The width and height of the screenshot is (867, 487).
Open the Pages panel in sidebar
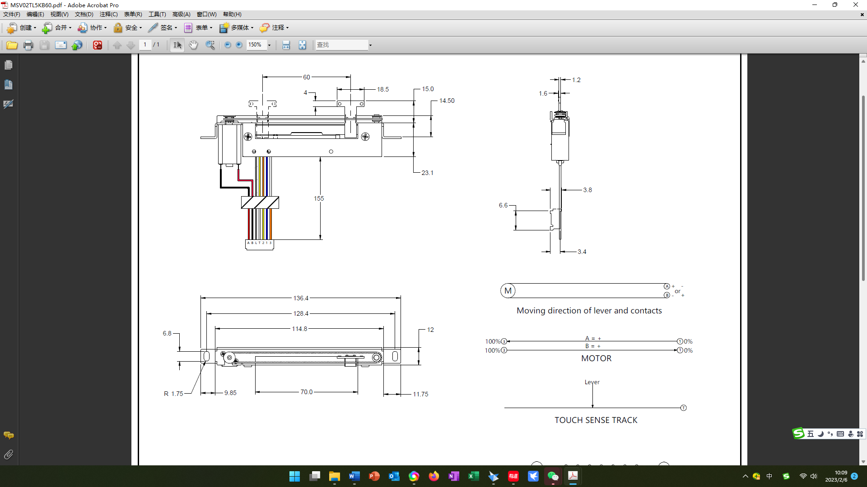[9, 65]
